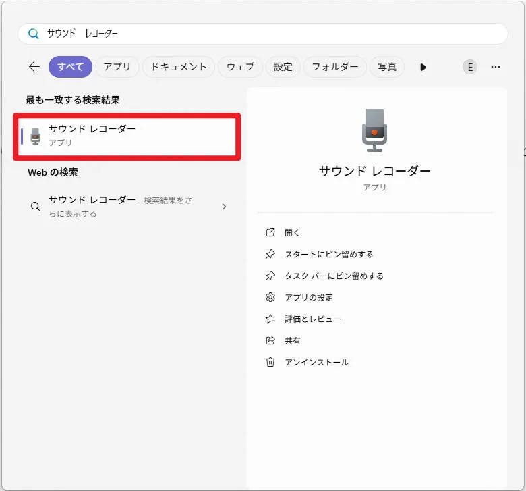Screen dimensions: 526x491
Task: Open web search for サウンド レコーダー
Action: (x=127, y=207)
